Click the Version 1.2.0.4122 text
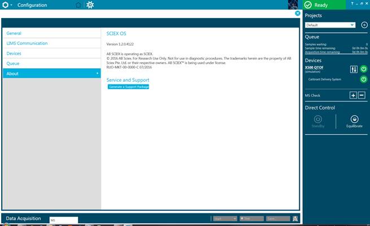The image size is (370, 226). coord(120,44)
